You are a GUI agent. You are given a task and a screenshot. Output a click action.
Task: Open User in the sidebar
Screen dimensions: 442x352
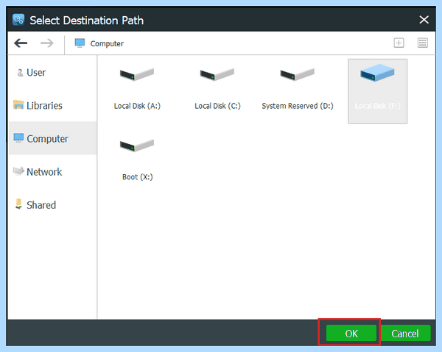(53, 73)
